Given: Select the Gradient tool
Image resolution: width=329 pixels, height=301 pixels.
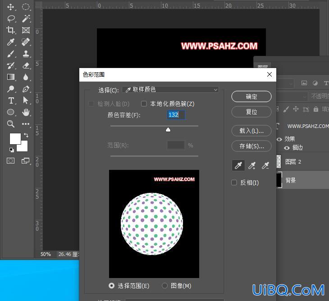Looking at the screenshot, I should [x=11, y=77].
